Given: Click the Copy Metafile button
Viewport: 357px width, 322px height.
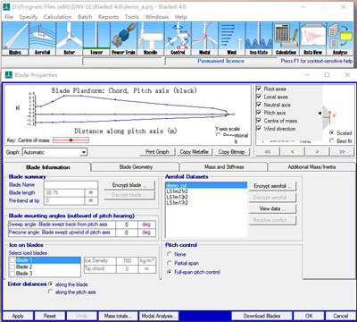Looking at the screenshot, I should click(194, 152).
